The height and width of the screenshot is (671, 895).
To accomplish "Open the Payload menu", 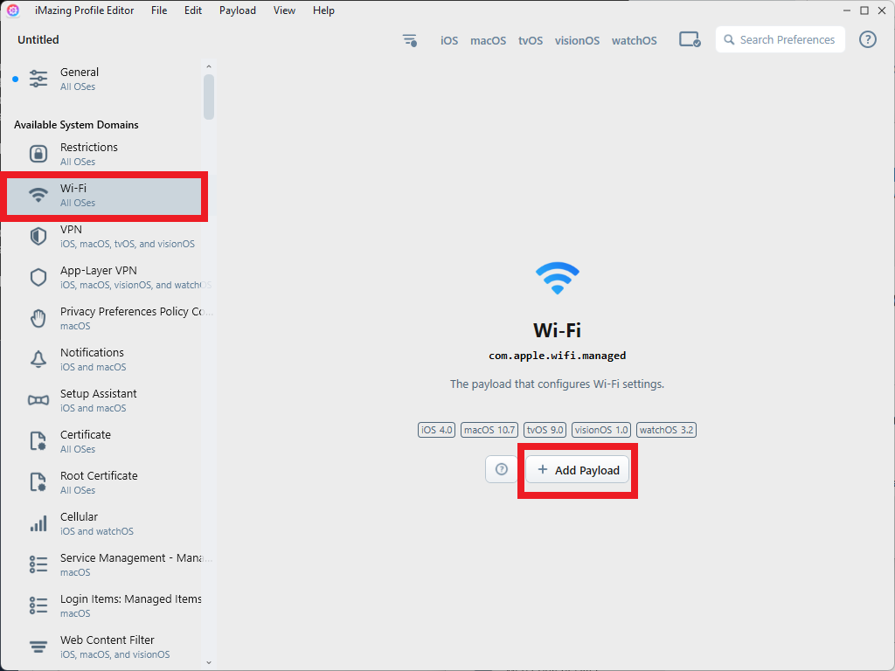I will (238, 10).
